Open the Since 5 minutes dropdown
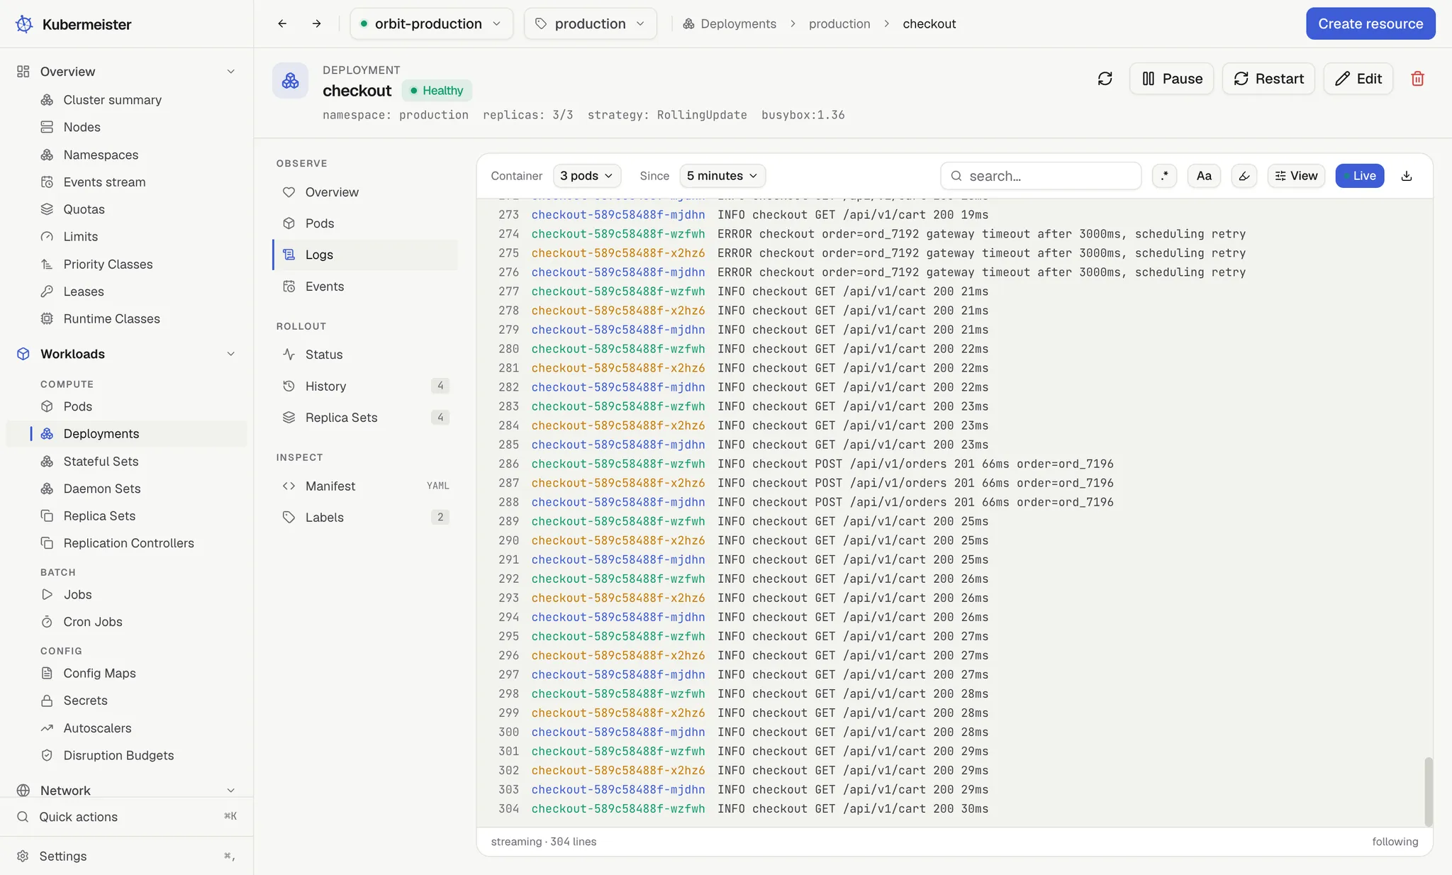 pyautogui.click(x=722, y=176)
